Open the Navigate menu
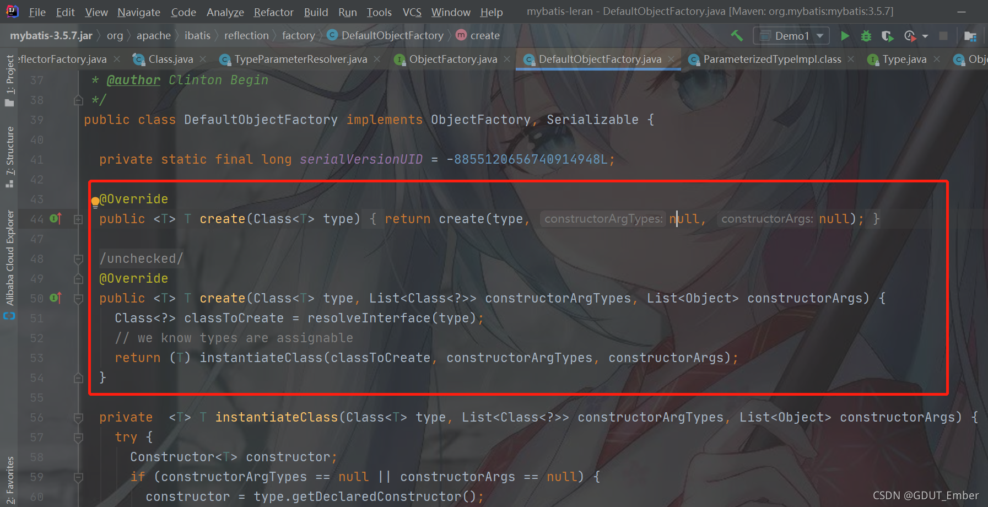The width and height of the screenshot is (988, 507). 139,12
